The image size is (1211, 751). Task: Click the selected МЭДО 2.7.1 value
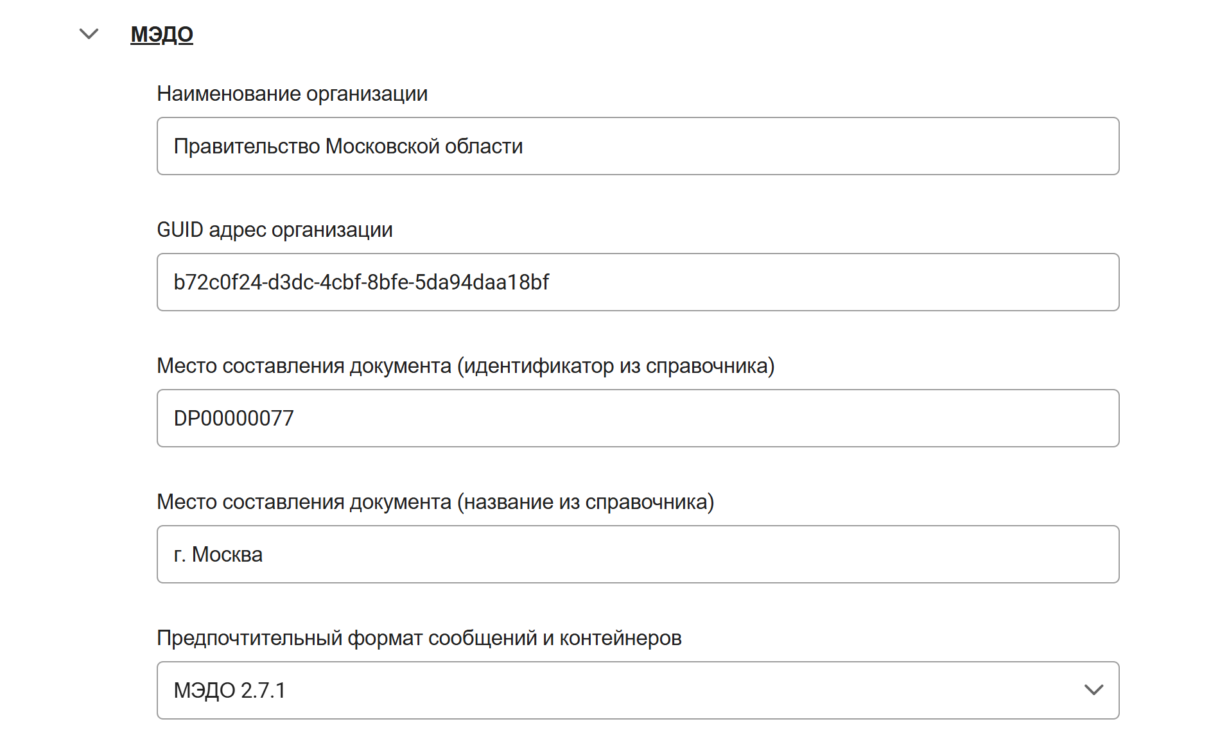click(x=230, y=691)
